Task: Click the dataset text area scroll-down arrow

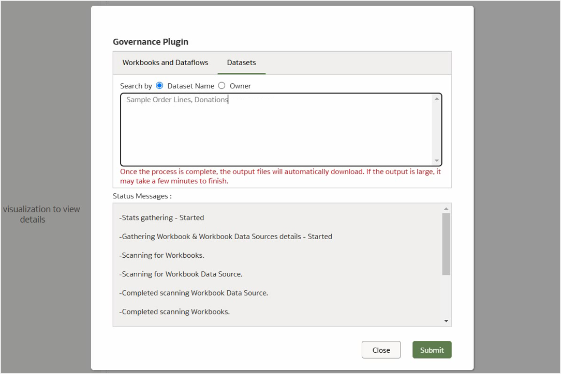Action: [437, 160]
